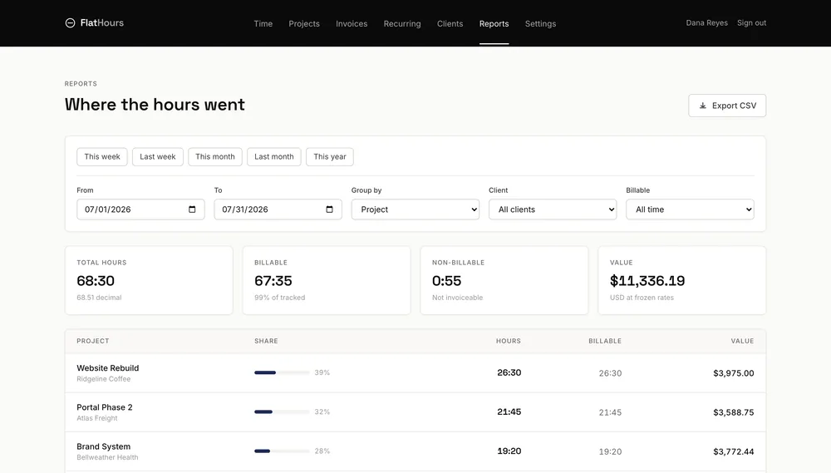Navigate to the Clients tab
Screen dimensions: 831x473
coord(450,23)
